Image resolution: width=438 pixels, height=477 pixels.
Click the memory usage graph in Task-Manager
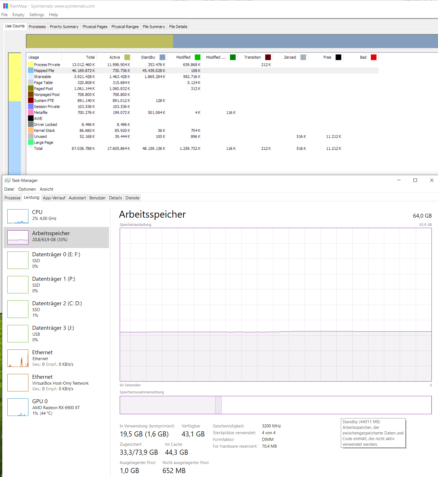pos(275,305)
